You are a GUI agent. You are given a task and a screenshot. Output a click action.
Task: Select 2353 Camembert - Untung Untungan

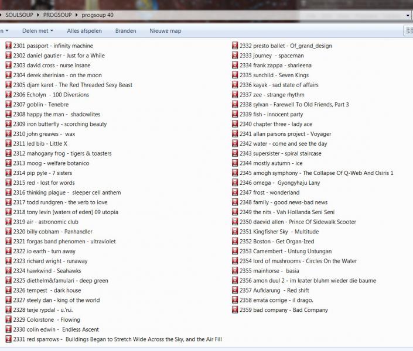tap(282, 252)
